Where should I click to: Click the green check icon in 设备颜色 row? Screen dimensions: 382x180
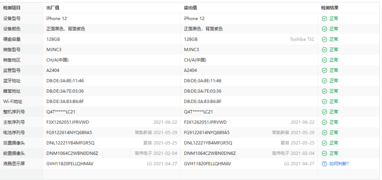click(x=324, y=29)
